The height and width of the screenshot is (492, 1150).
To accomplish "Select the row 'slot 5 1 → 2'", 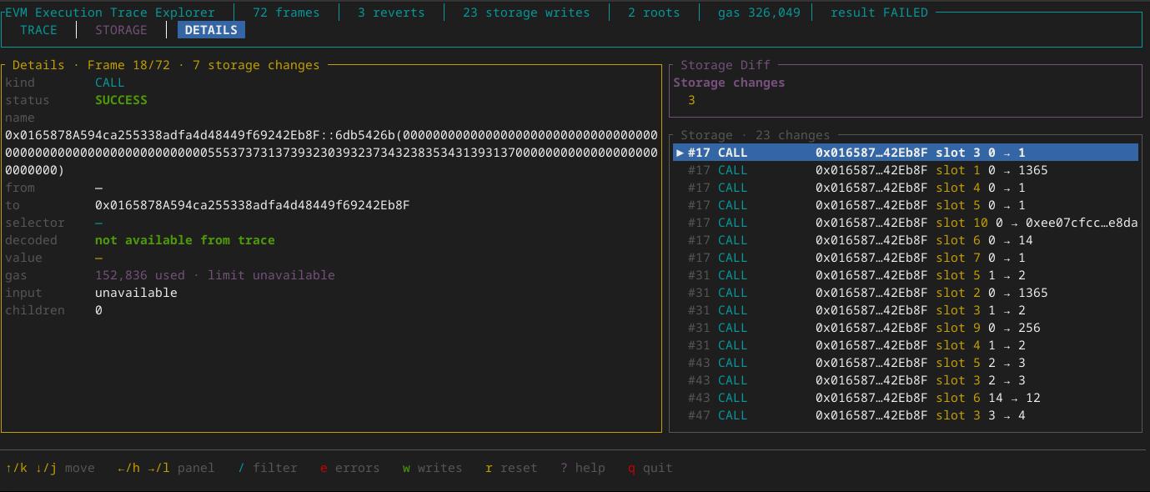I will coord(906,275).
